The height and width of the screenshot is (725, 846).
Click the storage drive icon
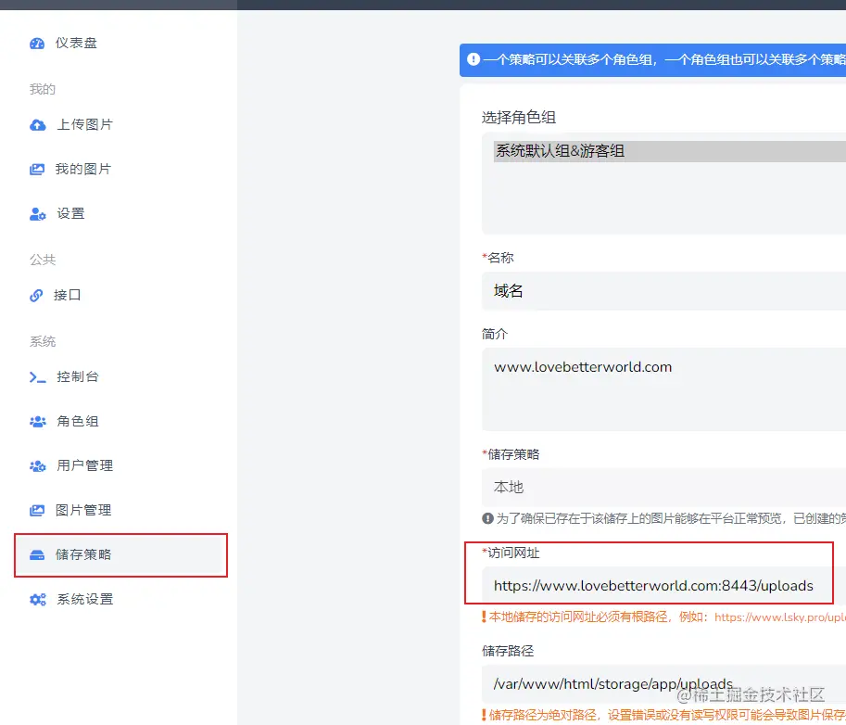click(x=37, y=555)
